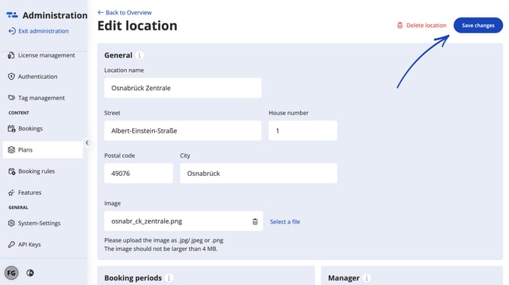Click the GENERAL sidebar section label

click(18, 207)
